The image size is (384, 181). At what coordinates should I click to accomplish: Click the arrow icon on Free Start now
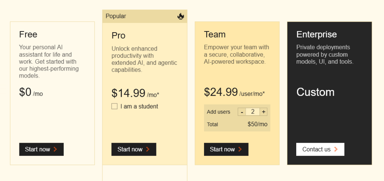coord(55,149)
